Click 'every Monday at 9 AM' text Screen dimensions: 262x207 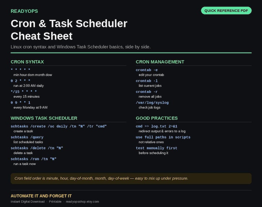[30, 108]
